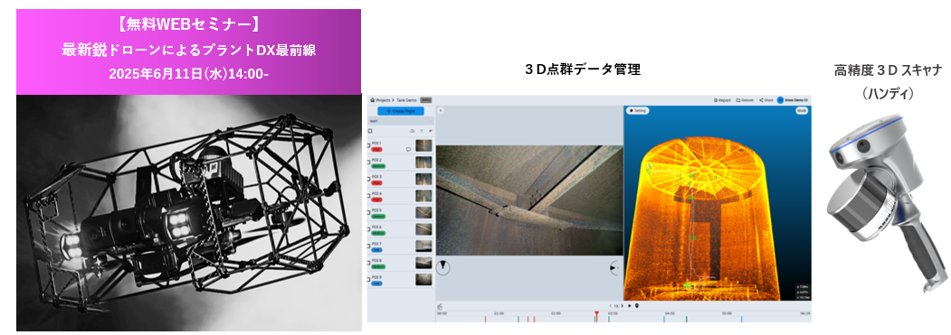Check the POI 1 checkbox
Screen dimensions: 951x335
click(369, 145)
